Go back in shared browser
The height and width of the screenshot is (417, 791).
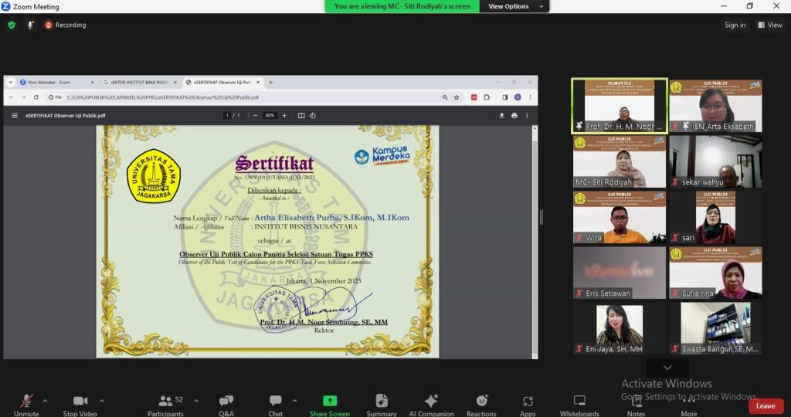(x=11, y=97)
